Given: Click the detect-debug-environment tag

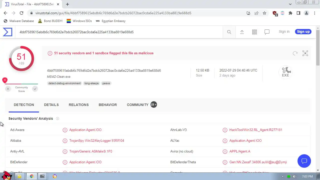Looking at the screenshot, I should [x=64, y=83].
